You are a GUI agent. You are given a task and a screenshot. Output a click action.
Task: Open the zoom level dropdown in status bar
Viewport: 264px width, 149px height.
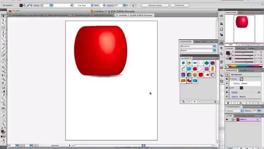click(x=16, y=145)
